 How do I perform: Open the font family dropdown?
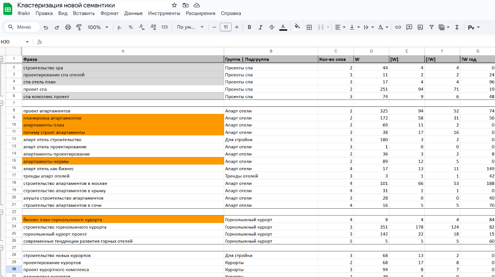click(190, 27)
